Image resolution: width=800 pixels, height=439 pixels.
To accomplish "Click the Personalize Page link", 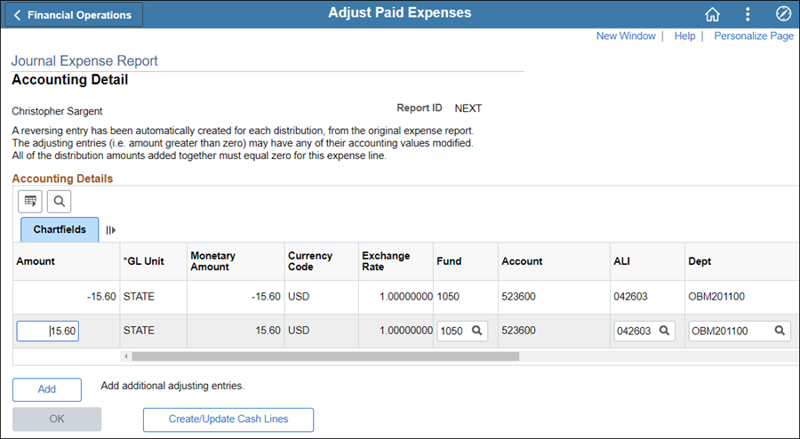I will 754,36.
